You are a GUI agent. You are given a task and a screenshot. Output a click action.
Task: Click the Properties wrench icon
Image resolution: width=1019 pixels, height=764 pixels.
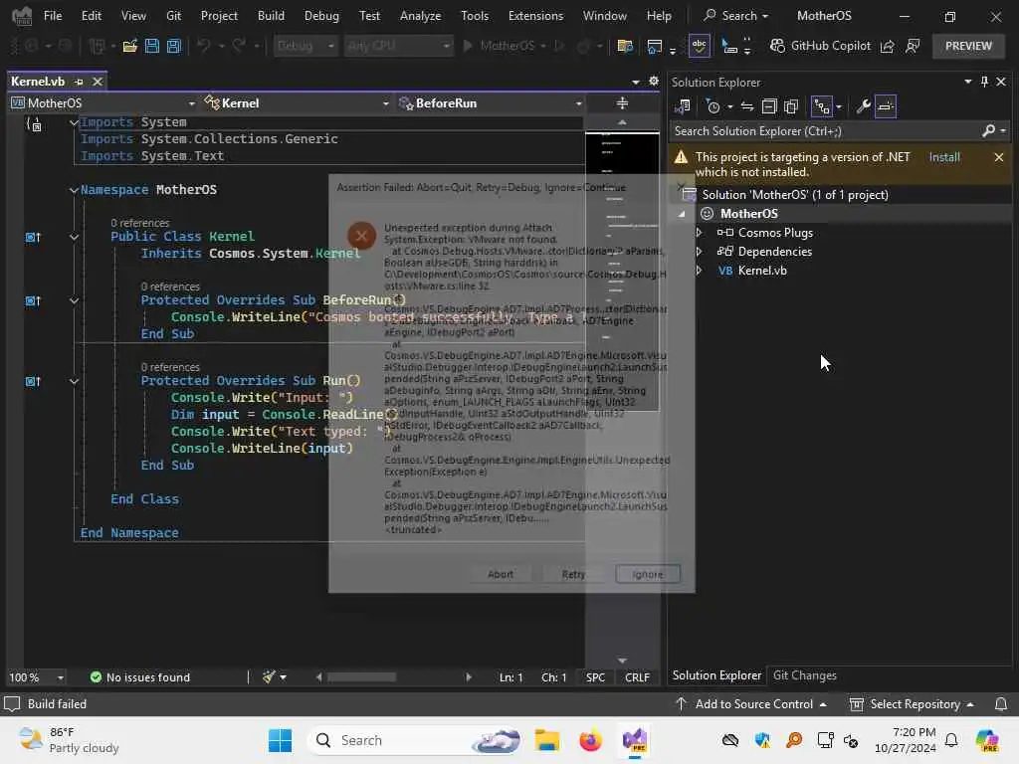[x=863, y=106]
